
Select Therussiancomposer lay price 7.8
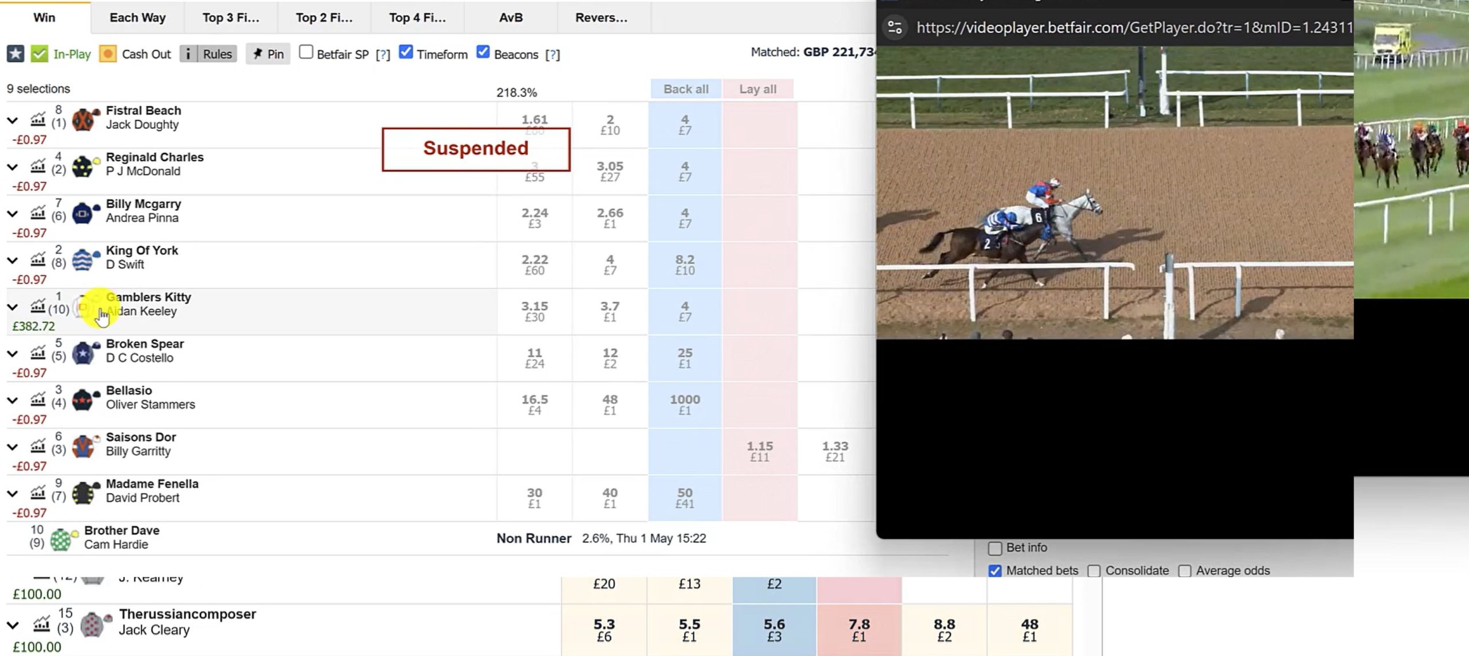859,630
